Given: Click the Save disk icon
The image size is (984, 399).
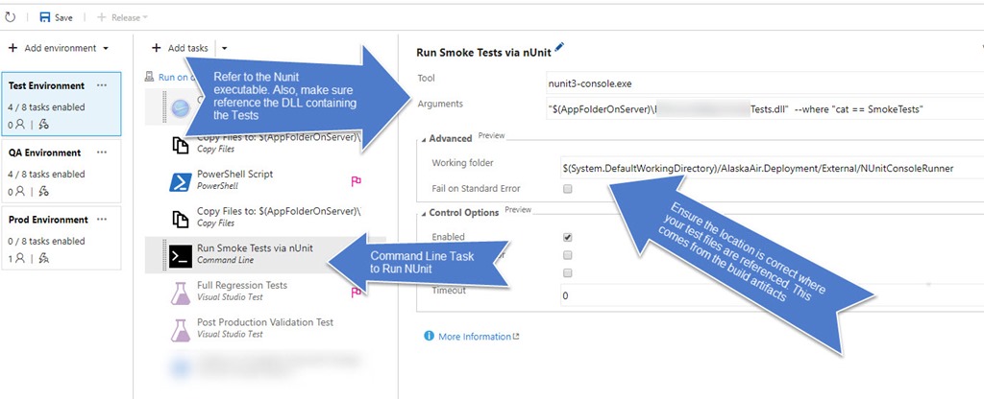Looking at the screenshot, I should coord(44,17).
